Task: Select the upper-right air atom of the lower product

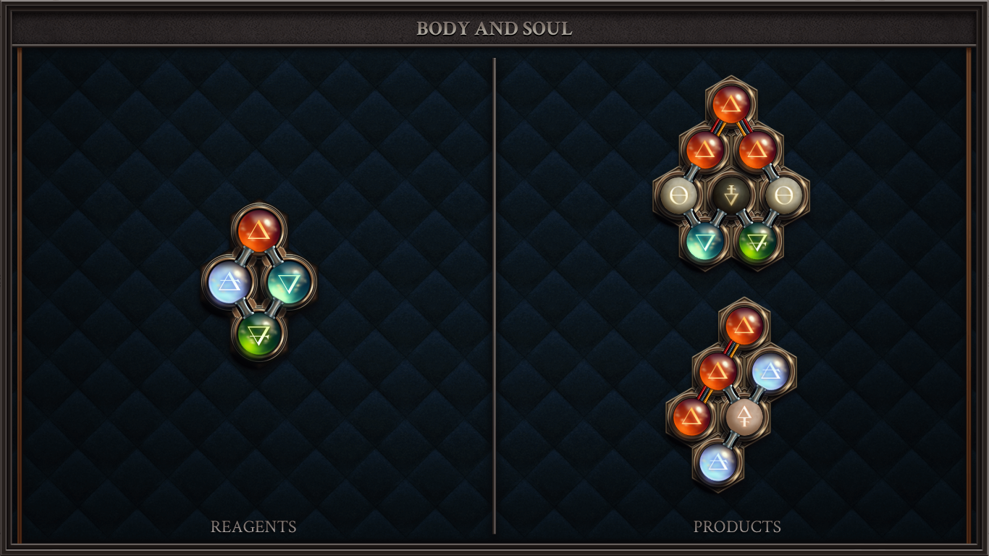Action: coord(770,371)
